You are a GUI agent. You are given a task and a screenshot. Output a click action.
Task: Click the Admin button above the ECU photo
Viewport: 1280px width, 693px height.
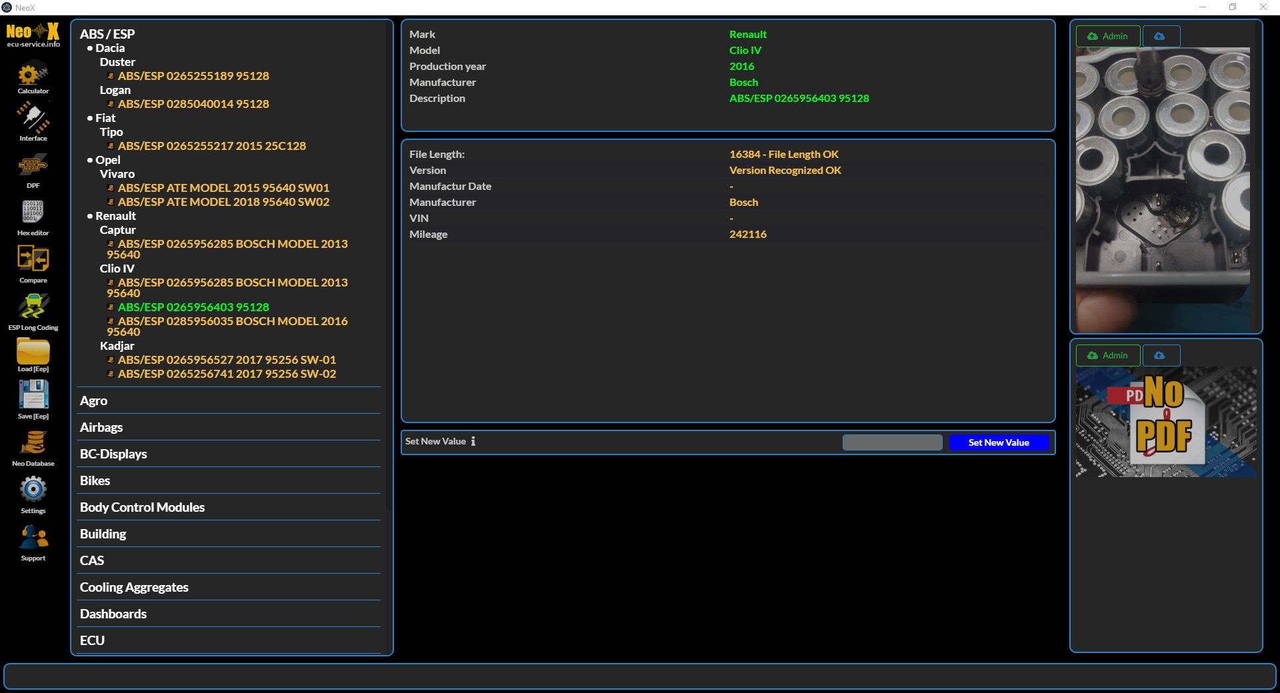pos(1107,36)
